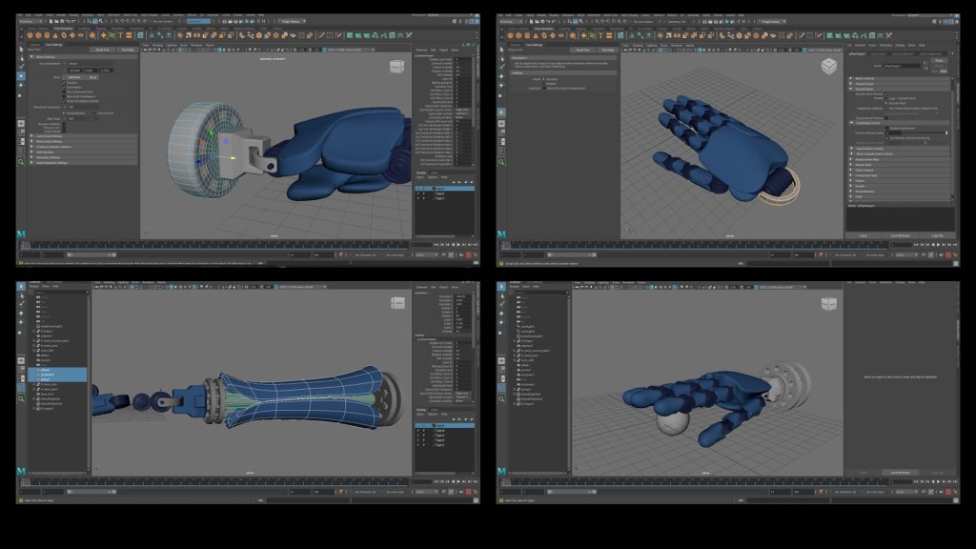Click the highlighted last-used tool icon, top-right window
This screenshot has height=549, width=976.
point(501,112)
